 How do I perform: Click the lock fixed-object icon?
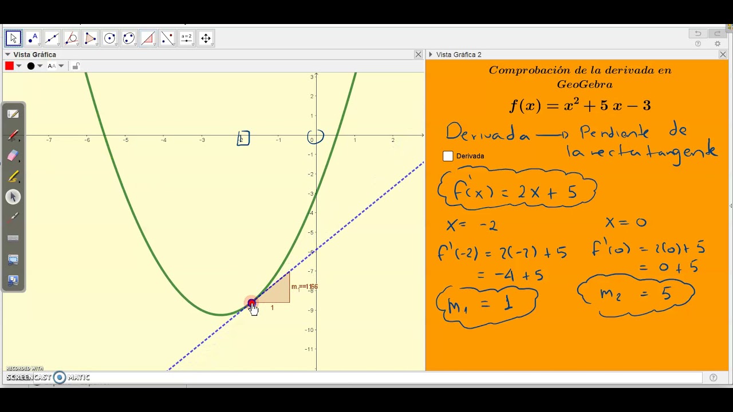click(x=76, y=66)
